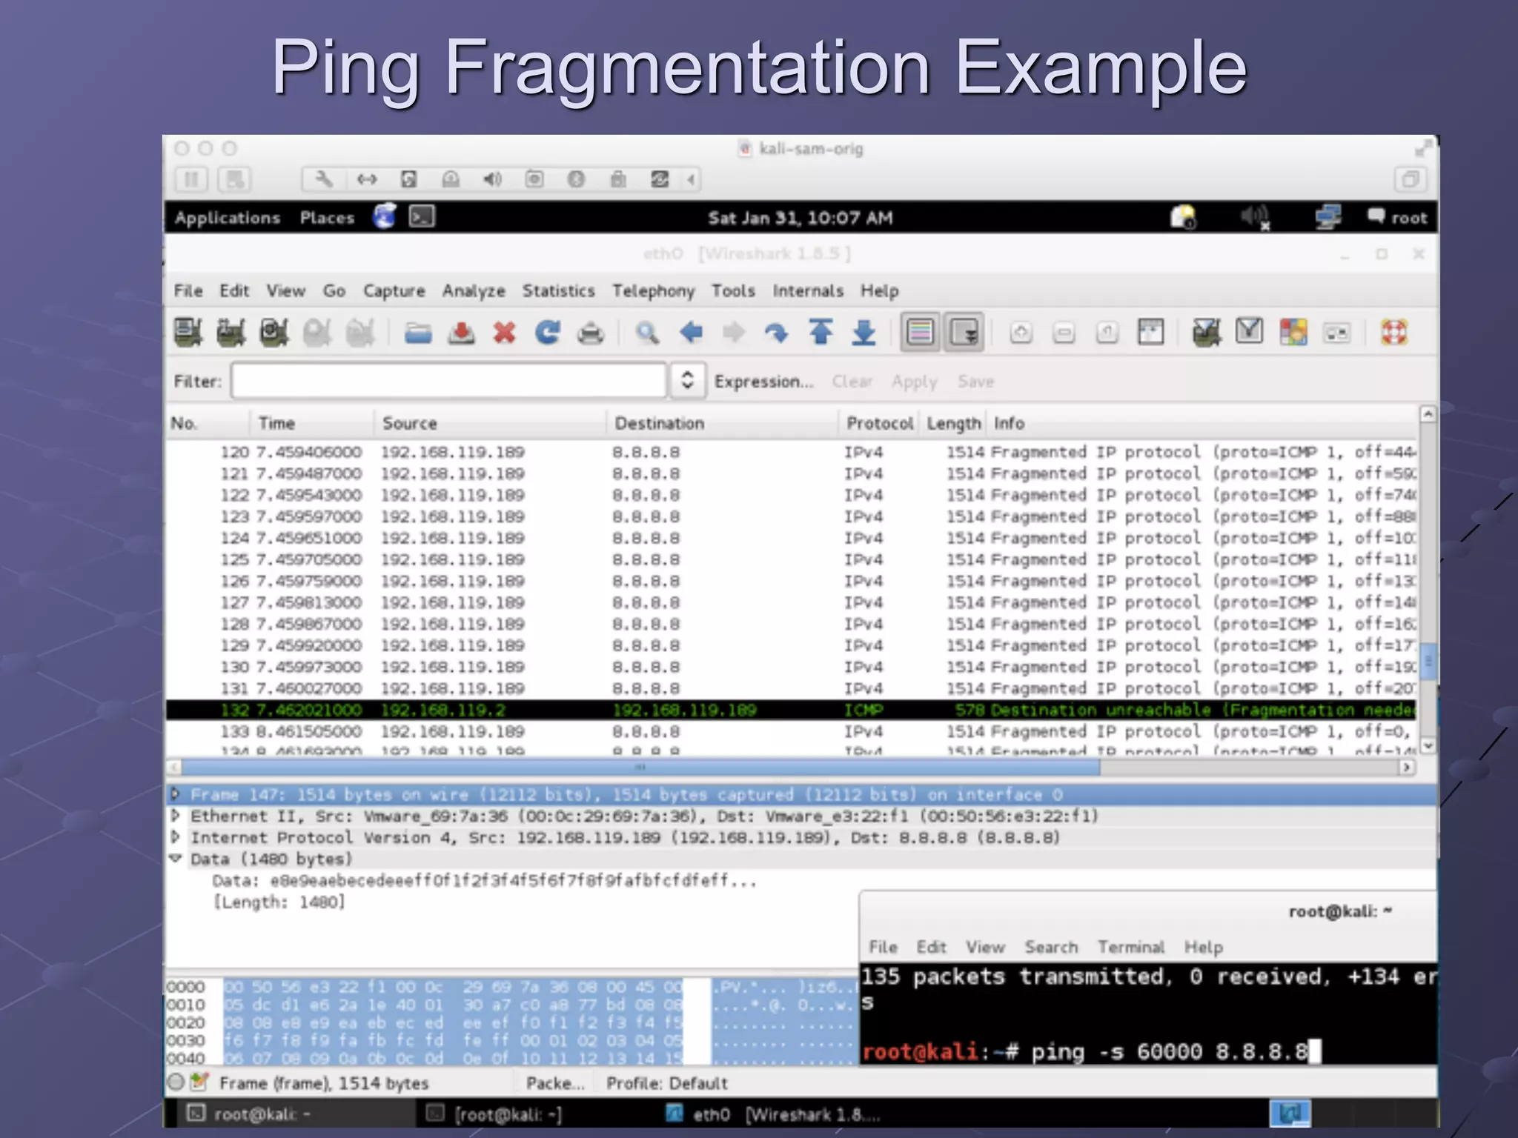Toggle auto scroll in live capture

964,332
